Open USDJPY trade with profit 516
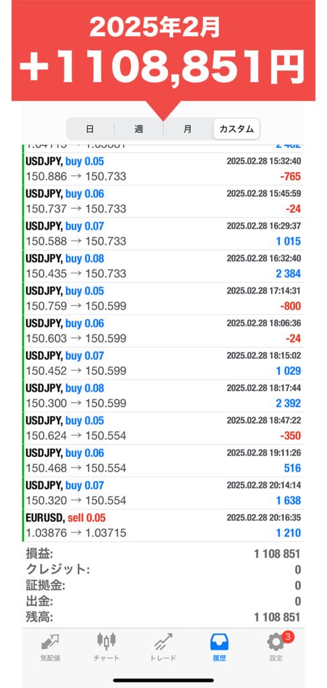This screenshot has height=688, width=327. (163, 461)
